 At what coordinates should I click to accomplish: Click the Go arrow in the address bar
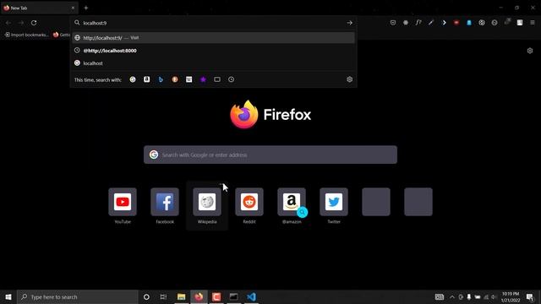tap(349, 23)
